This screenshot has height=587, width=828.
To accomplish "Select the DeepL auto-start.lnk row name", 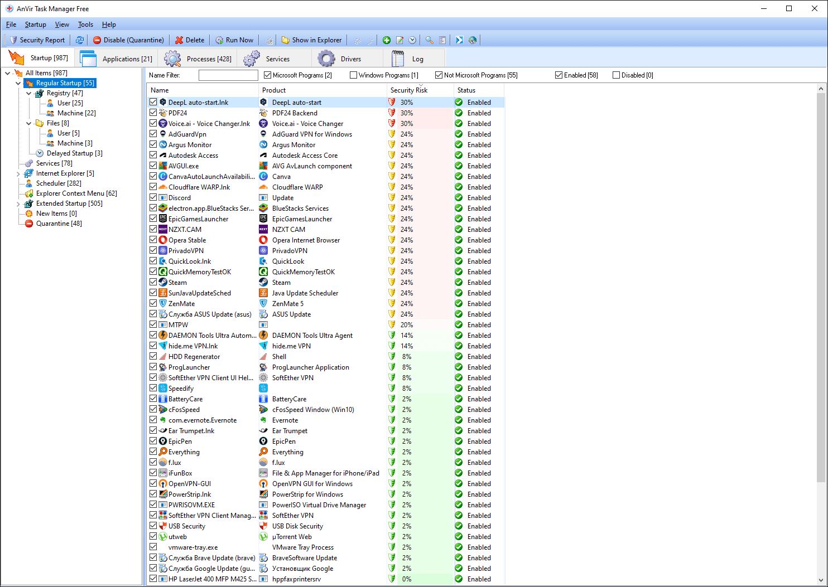I will [198, 103].
